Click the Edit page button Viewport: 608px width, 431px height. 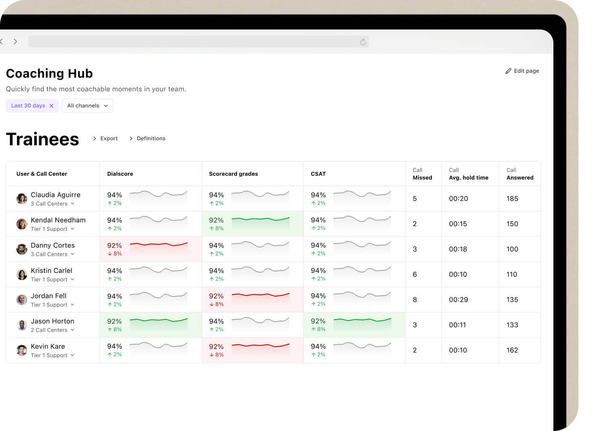(x=523, y=71)
